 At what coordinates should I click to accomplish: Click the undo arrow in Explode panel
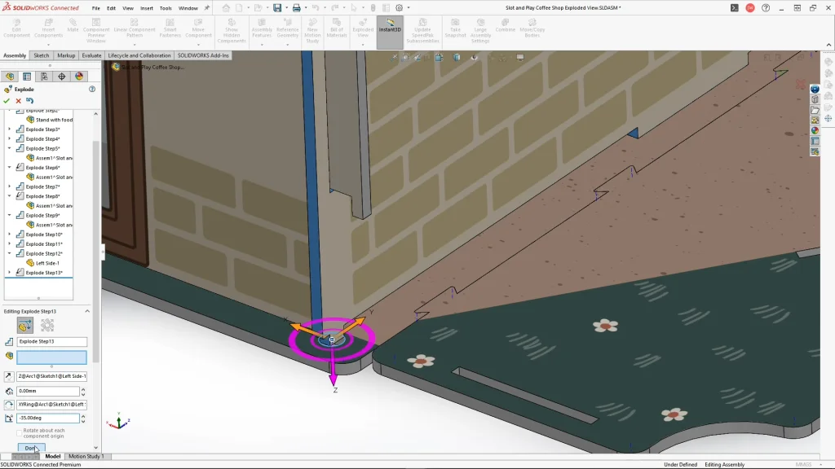(x=29, y=101)
